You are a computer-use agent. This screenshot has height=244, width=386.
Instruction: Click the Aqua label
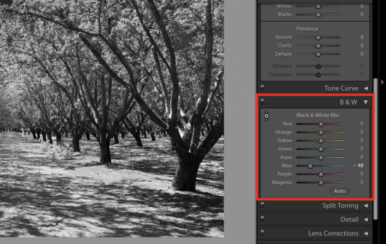click(x=286, y=157)
